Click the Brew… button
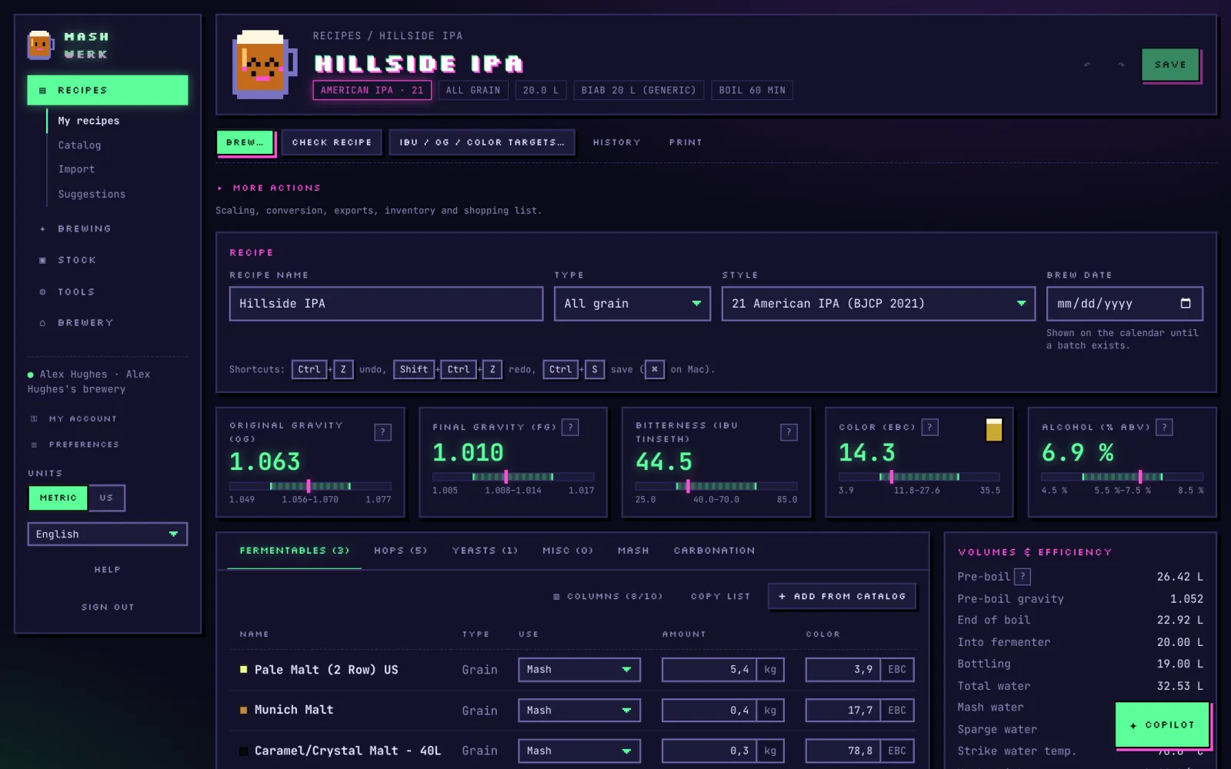This screenshot has height=769, width=1231. click(245, 142)
